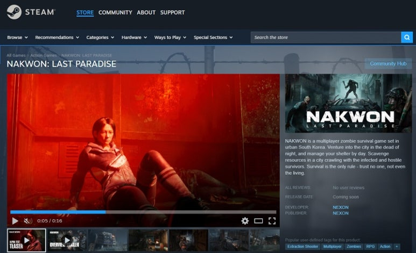Select the Extraction Shooter tag
The height and width of the screenshot is (253, 416).
302,247
